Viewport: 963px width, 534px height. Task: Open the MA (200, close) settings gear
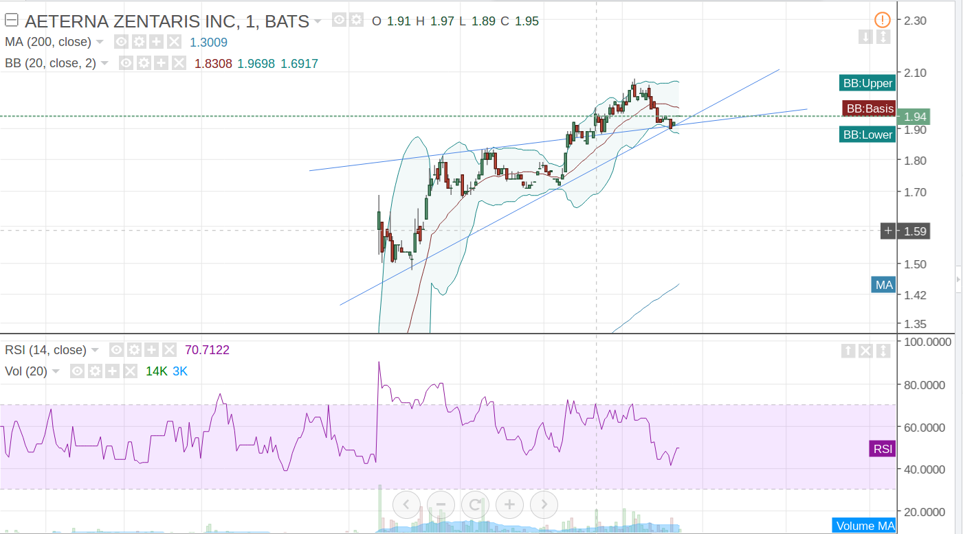tap(138, 42)
